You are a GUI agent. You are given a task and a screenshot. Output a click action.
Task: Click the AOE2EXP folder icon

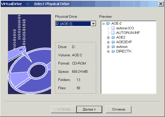[x=113, y=42]
